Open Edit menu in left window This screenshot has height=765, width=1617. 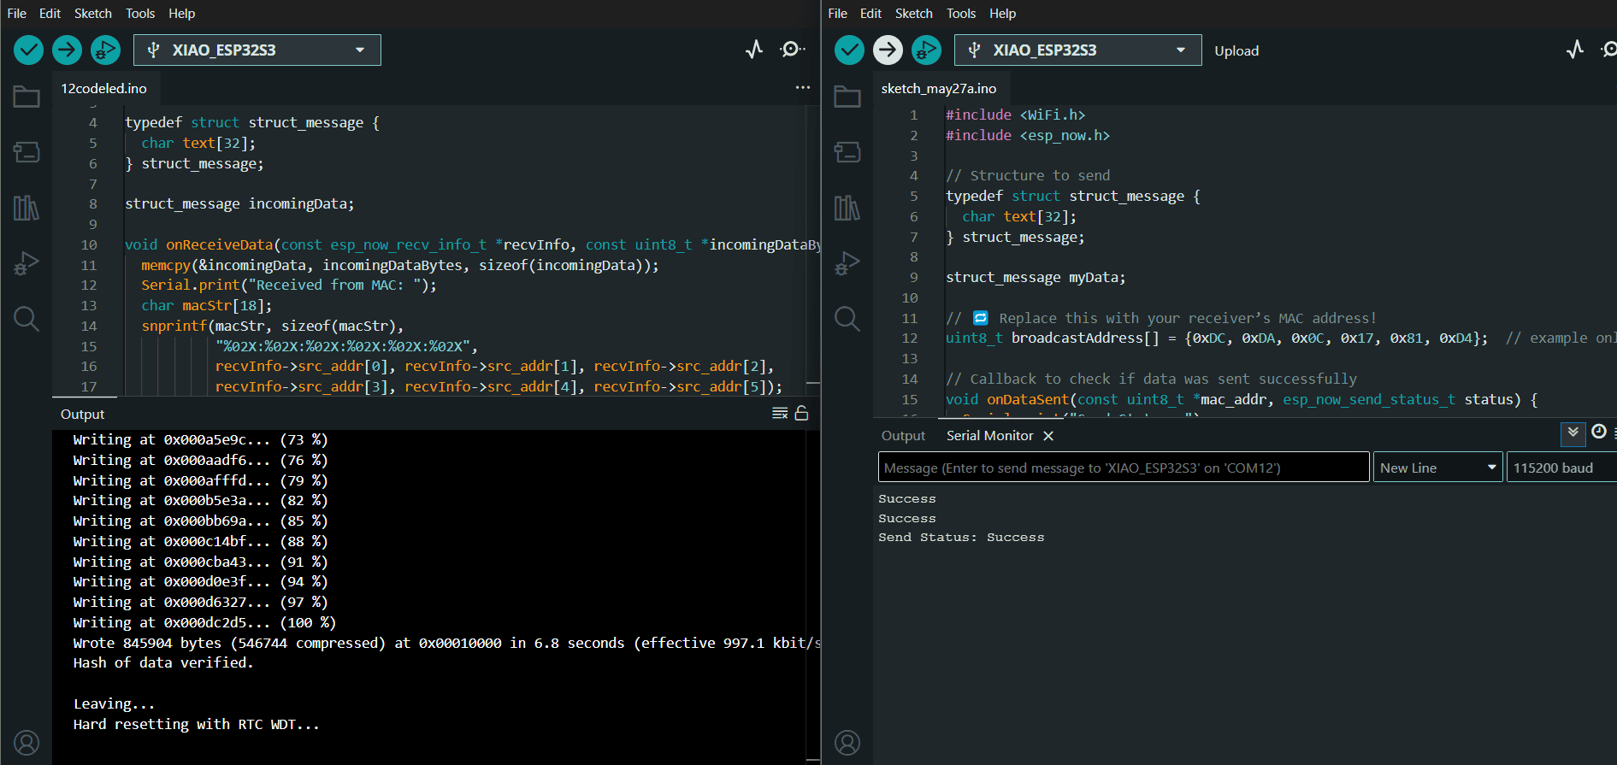pos(50,14)
